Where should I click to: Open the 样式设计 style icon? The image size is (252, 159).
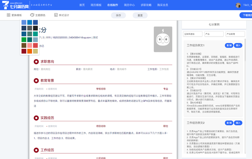56,15
